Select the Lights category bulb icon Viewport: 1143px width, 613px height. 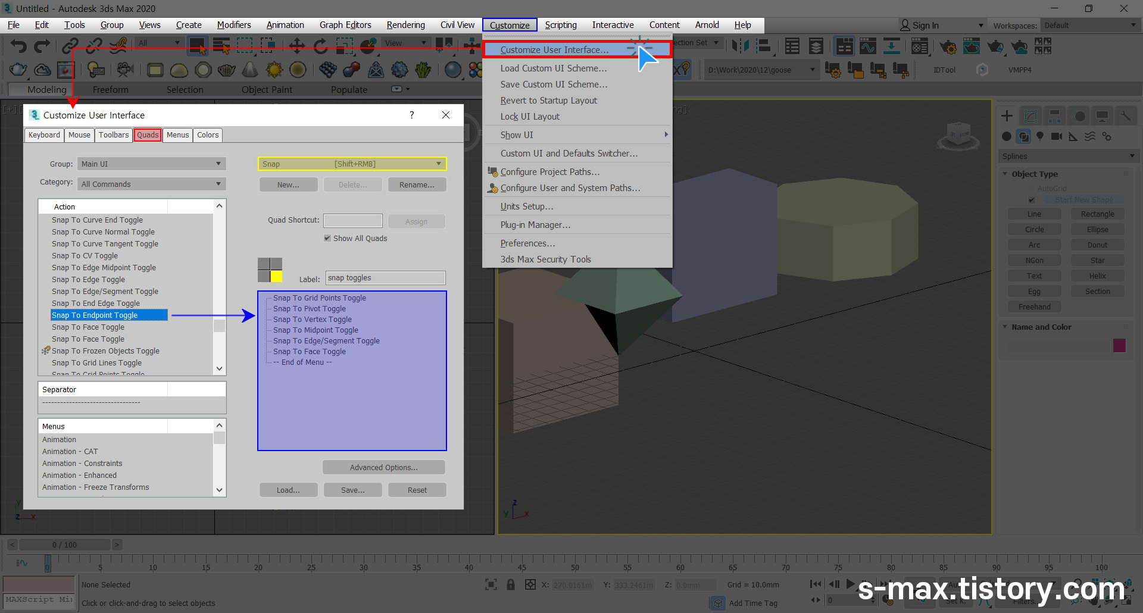pos(1040,136)
